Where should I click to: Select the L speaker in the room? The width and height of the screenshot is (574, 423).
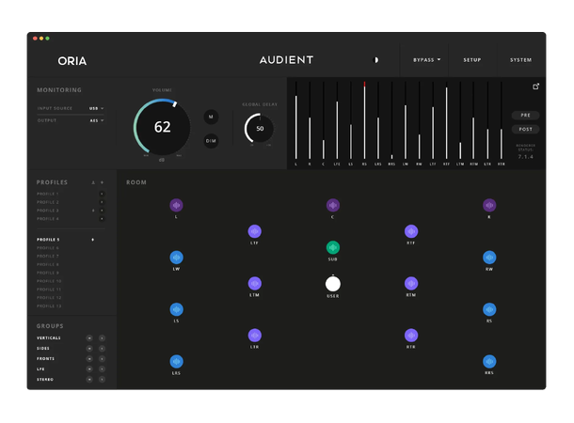[176, 206]
